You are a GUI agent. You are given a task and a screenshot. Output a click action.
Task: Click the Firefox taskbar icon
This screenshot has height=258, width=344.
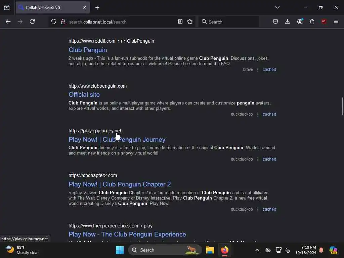tap(225, 250)
